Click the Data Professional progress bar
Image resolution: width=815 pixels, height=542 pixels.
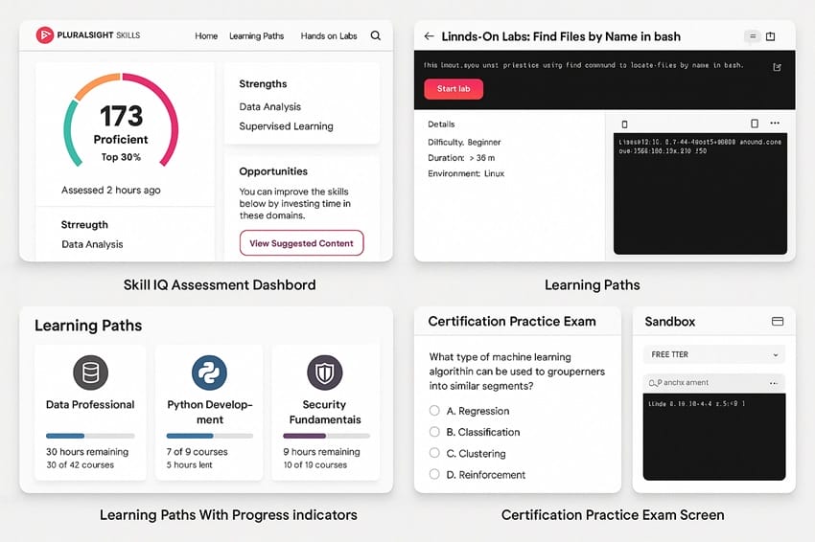(90, 436)
